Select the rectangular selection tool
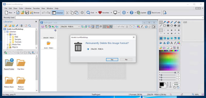206x98 pixels. [x=161, y=22]
